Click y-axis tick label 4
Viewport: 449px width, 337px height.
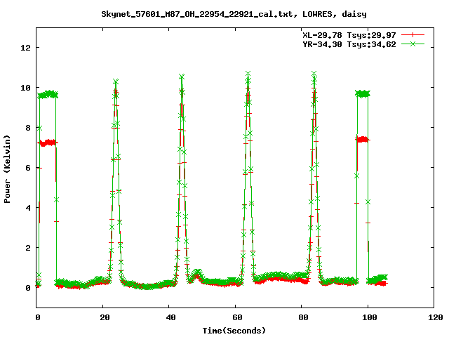[28, 208]
